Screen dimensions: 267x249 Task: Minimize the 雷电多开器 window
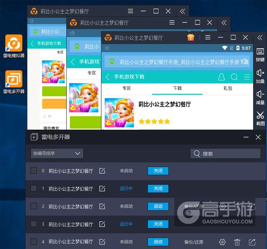click(x=246, y=137)
